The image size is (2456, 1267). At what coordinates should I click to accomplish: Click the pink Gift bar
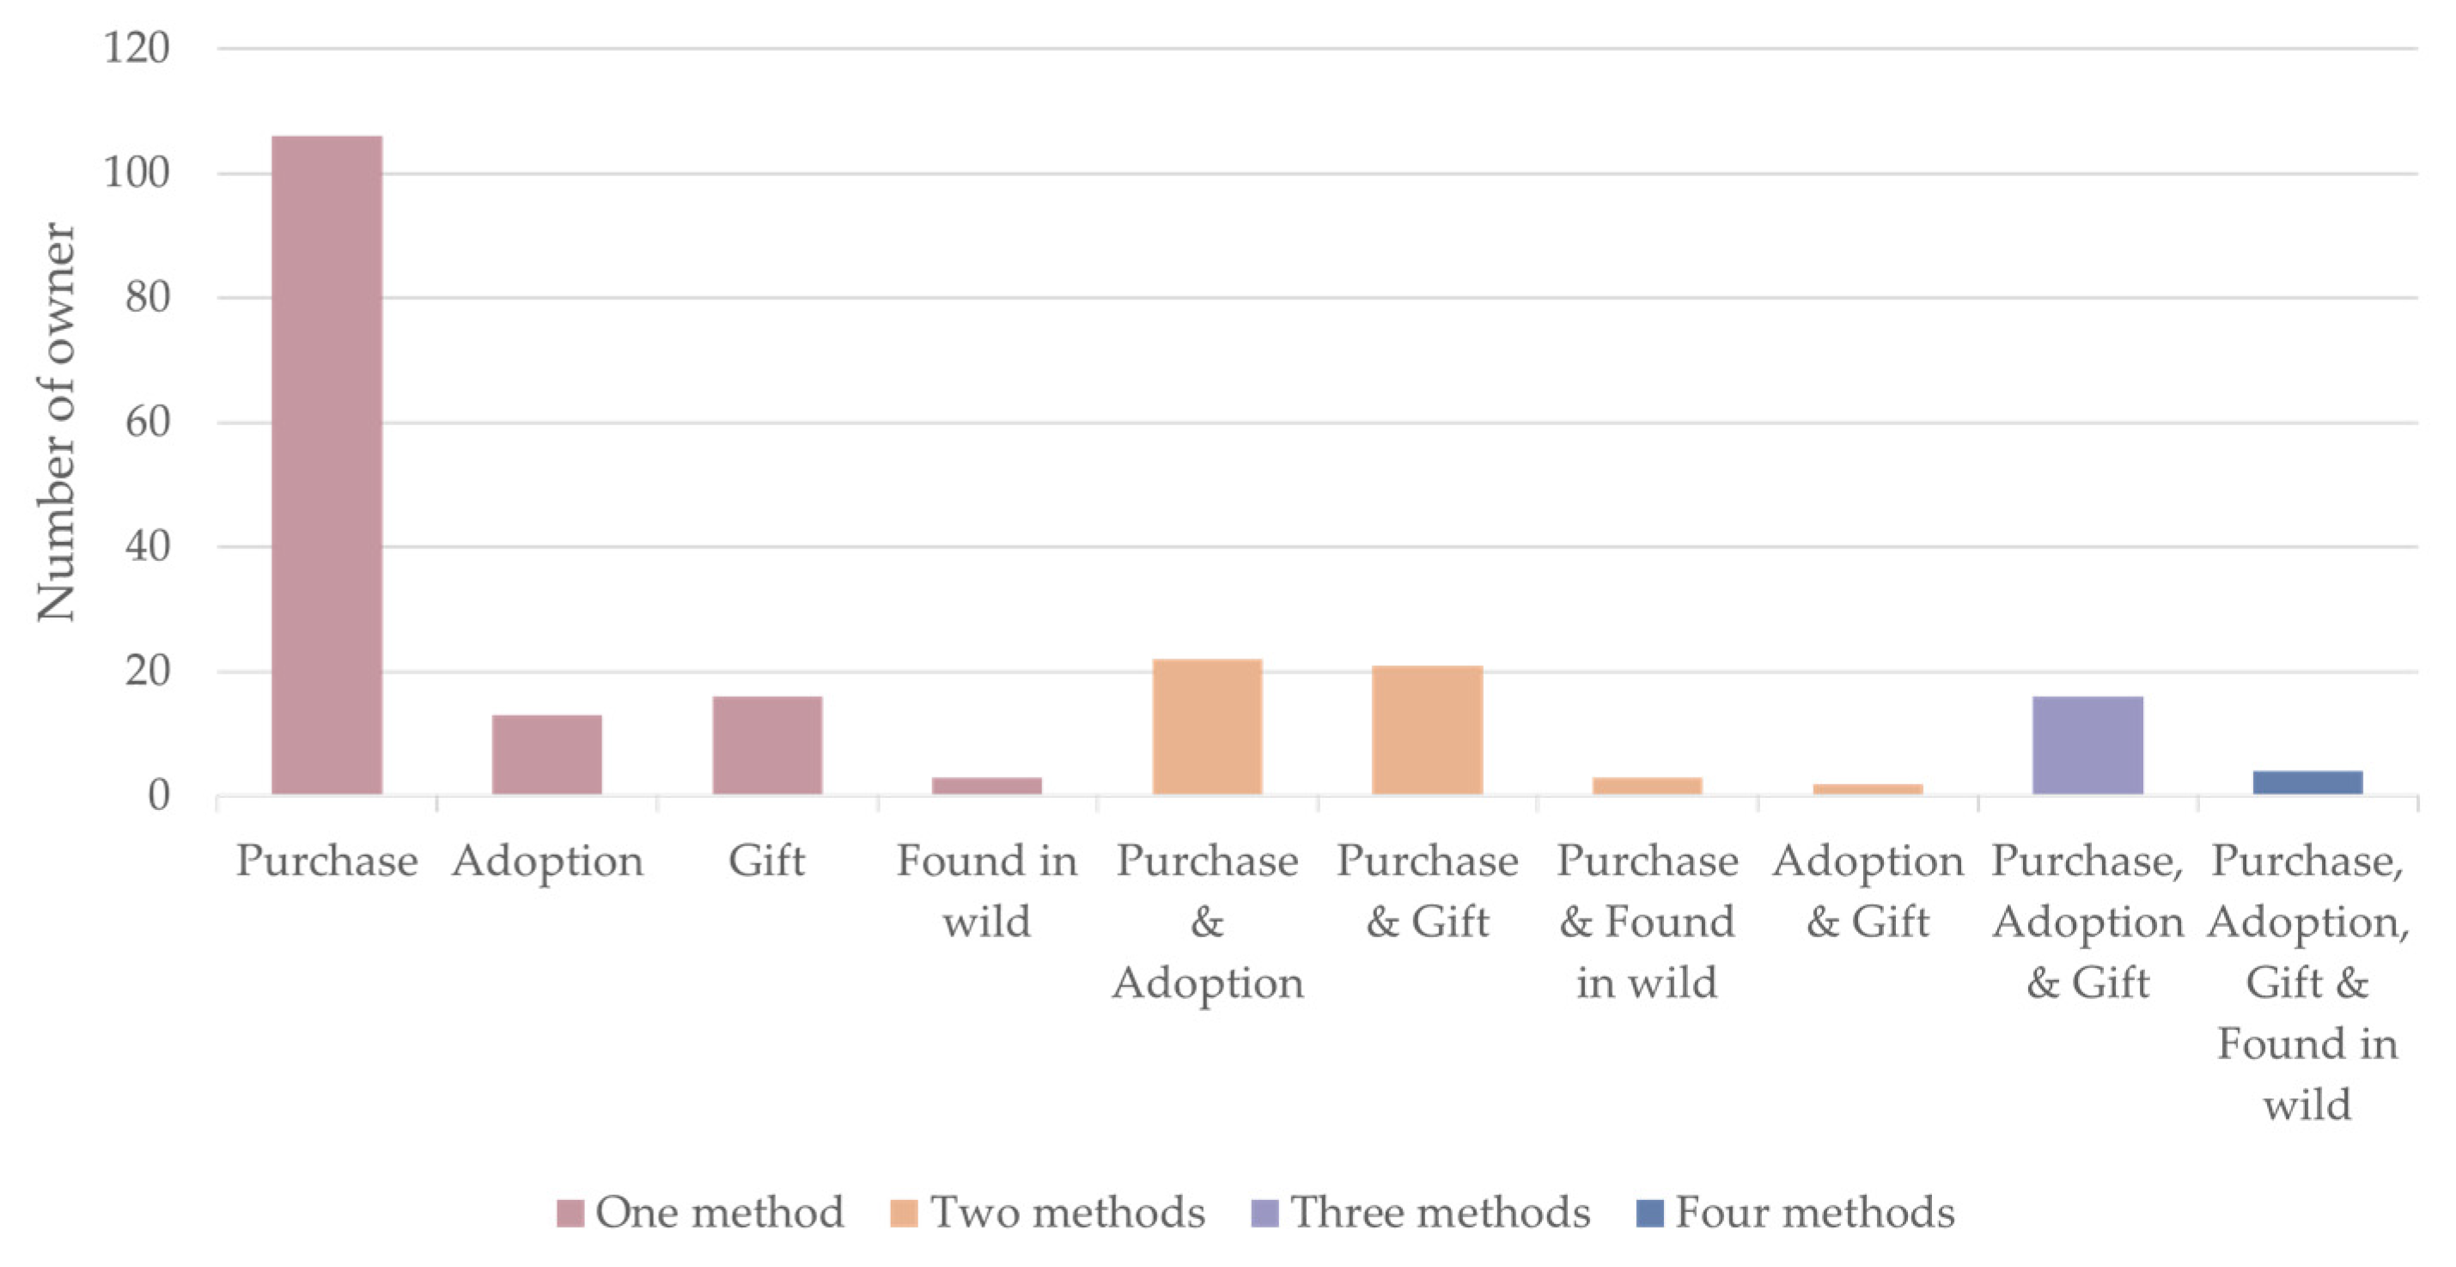767,745
